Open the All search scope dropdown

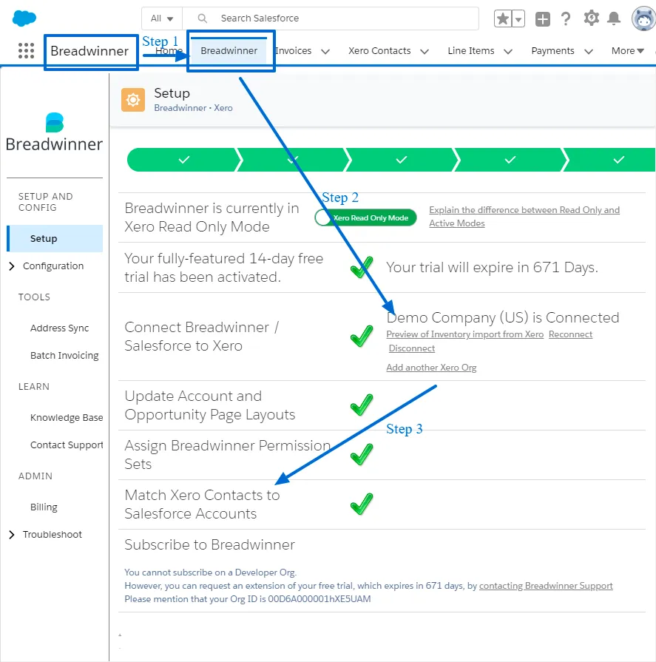click(162, 18)
